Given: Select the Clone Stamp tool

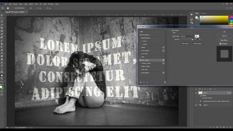Looking at the screenshot, I should click(2, 44).
